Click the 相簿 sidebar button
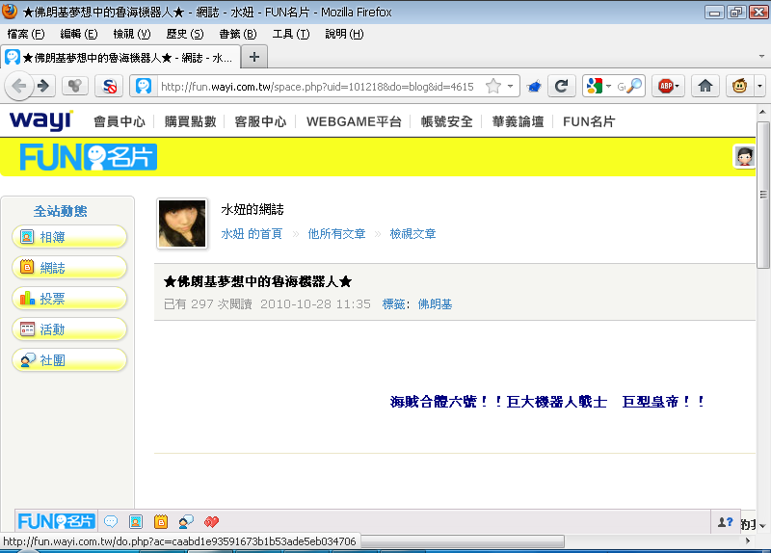The width and height of the screenshot is (771, 553). (69, 237)
